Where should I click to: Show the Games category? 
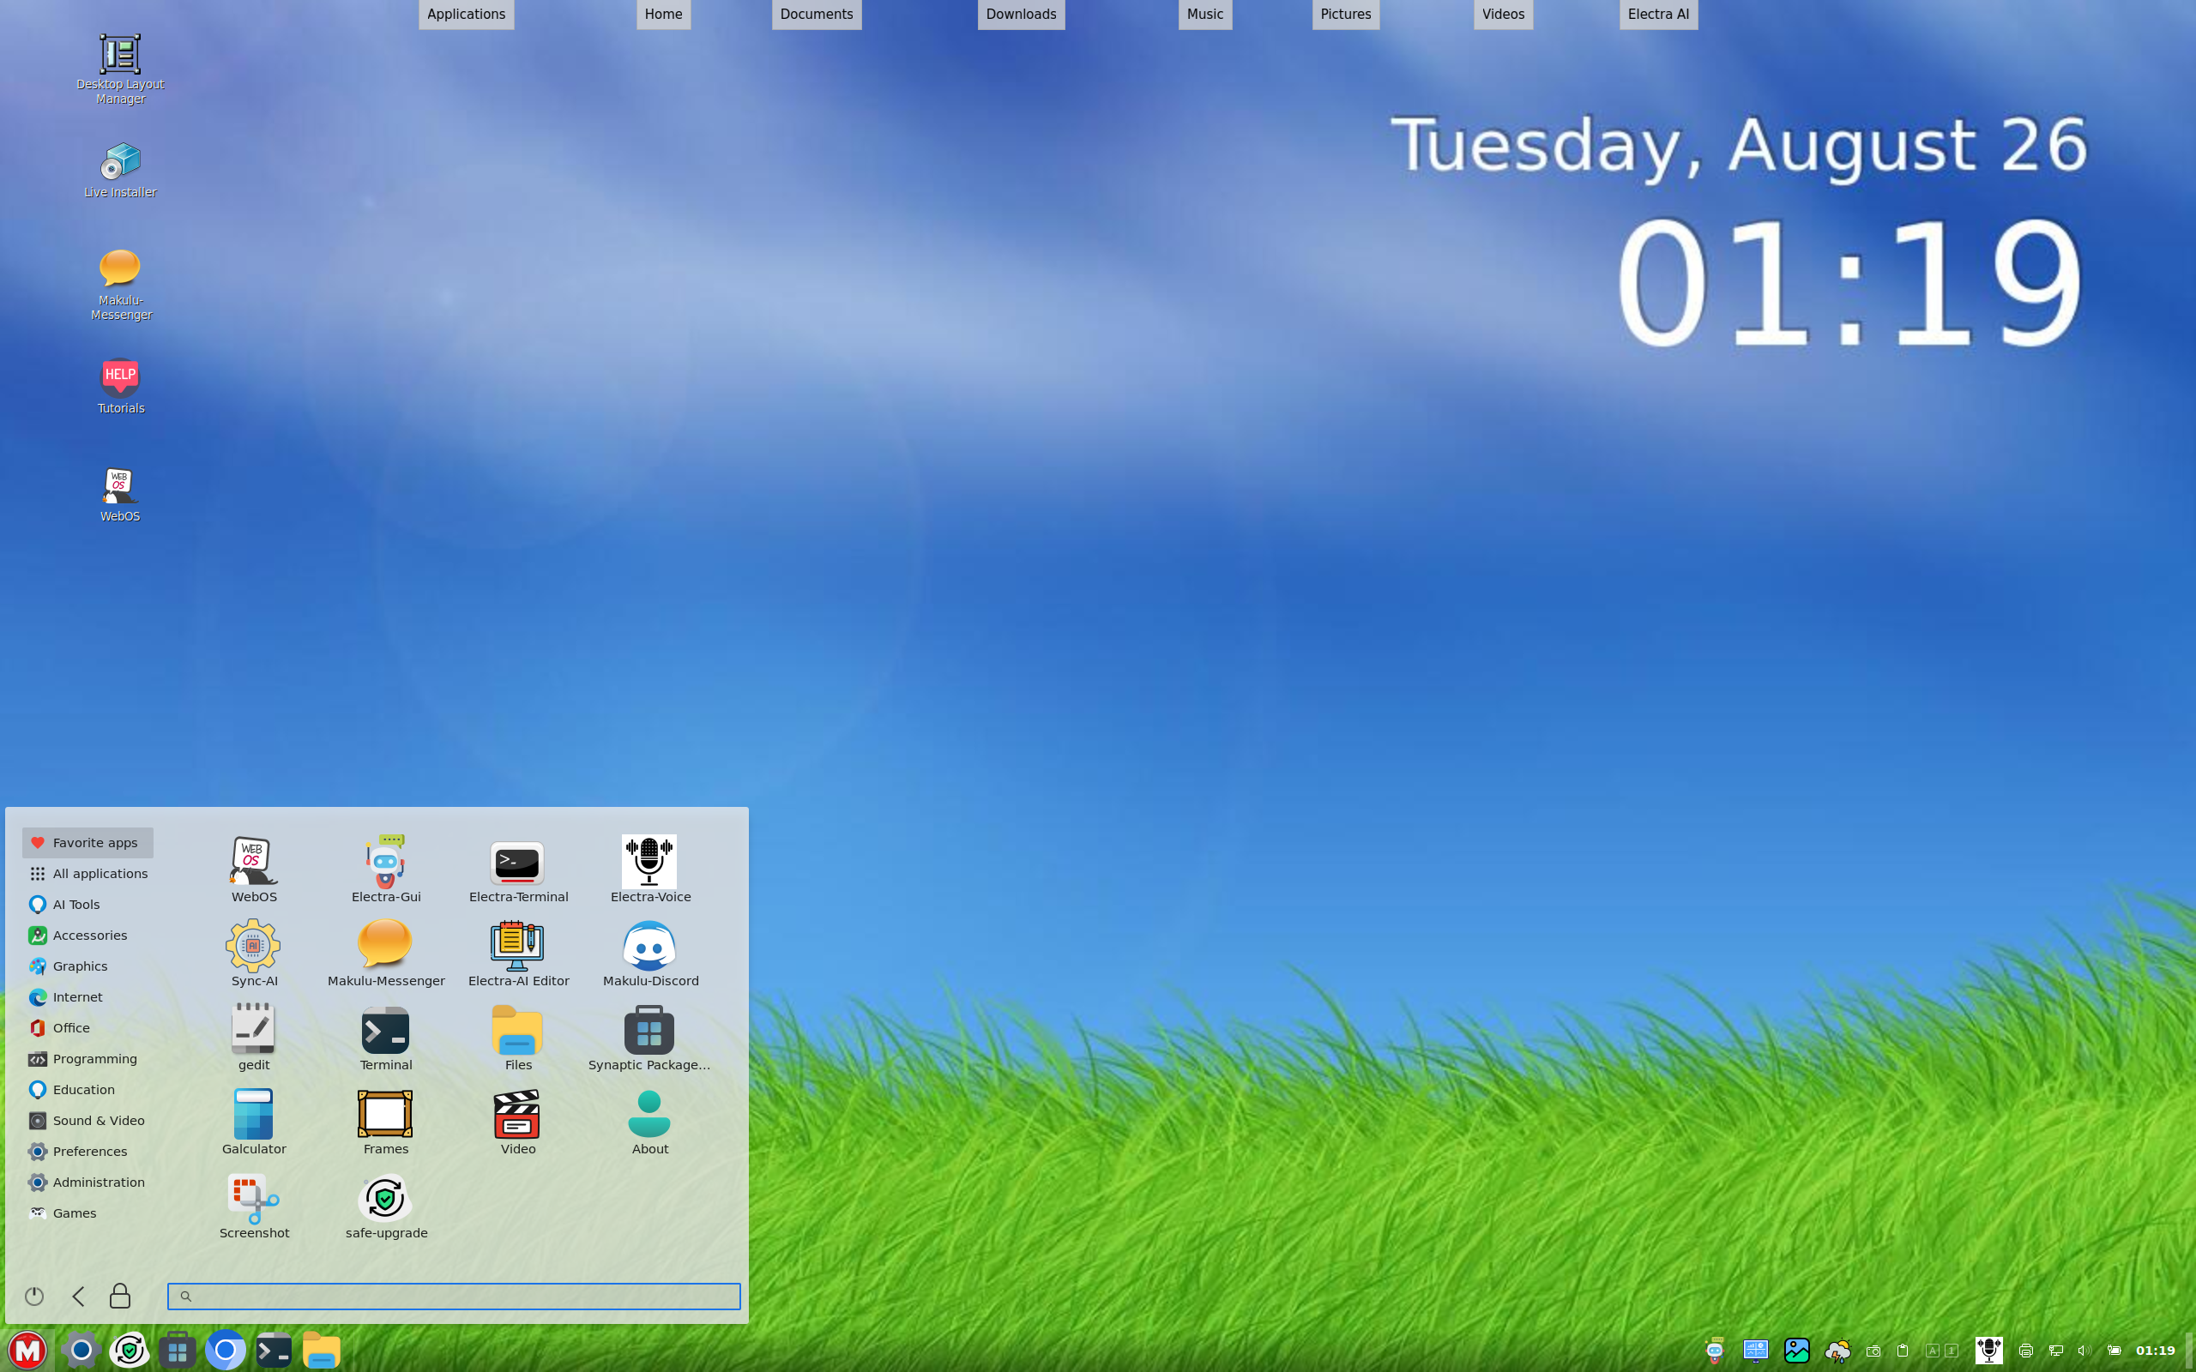[x=88, y=1213]
